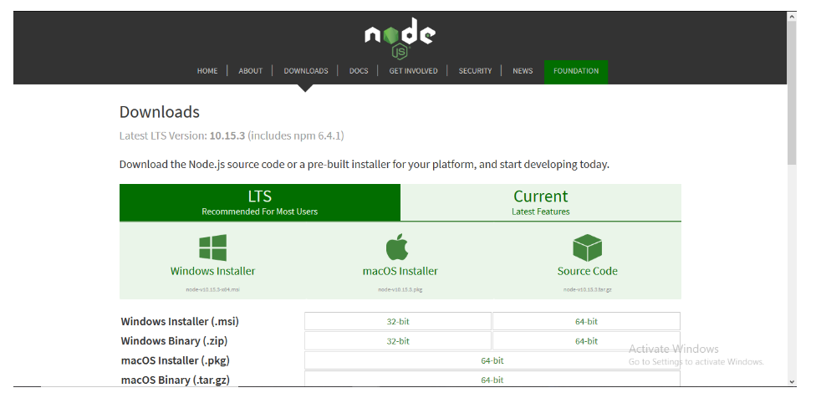Click the macOS Installer (.pkg) row label
Image resolution: width=816 pixels, height=398 pixels.
pyautogui.click(x=176, y=360)
